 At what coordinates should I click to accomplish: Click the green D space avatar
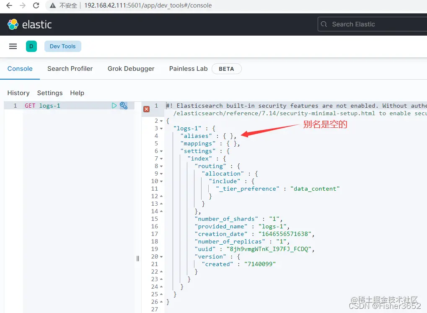(31, 47)
